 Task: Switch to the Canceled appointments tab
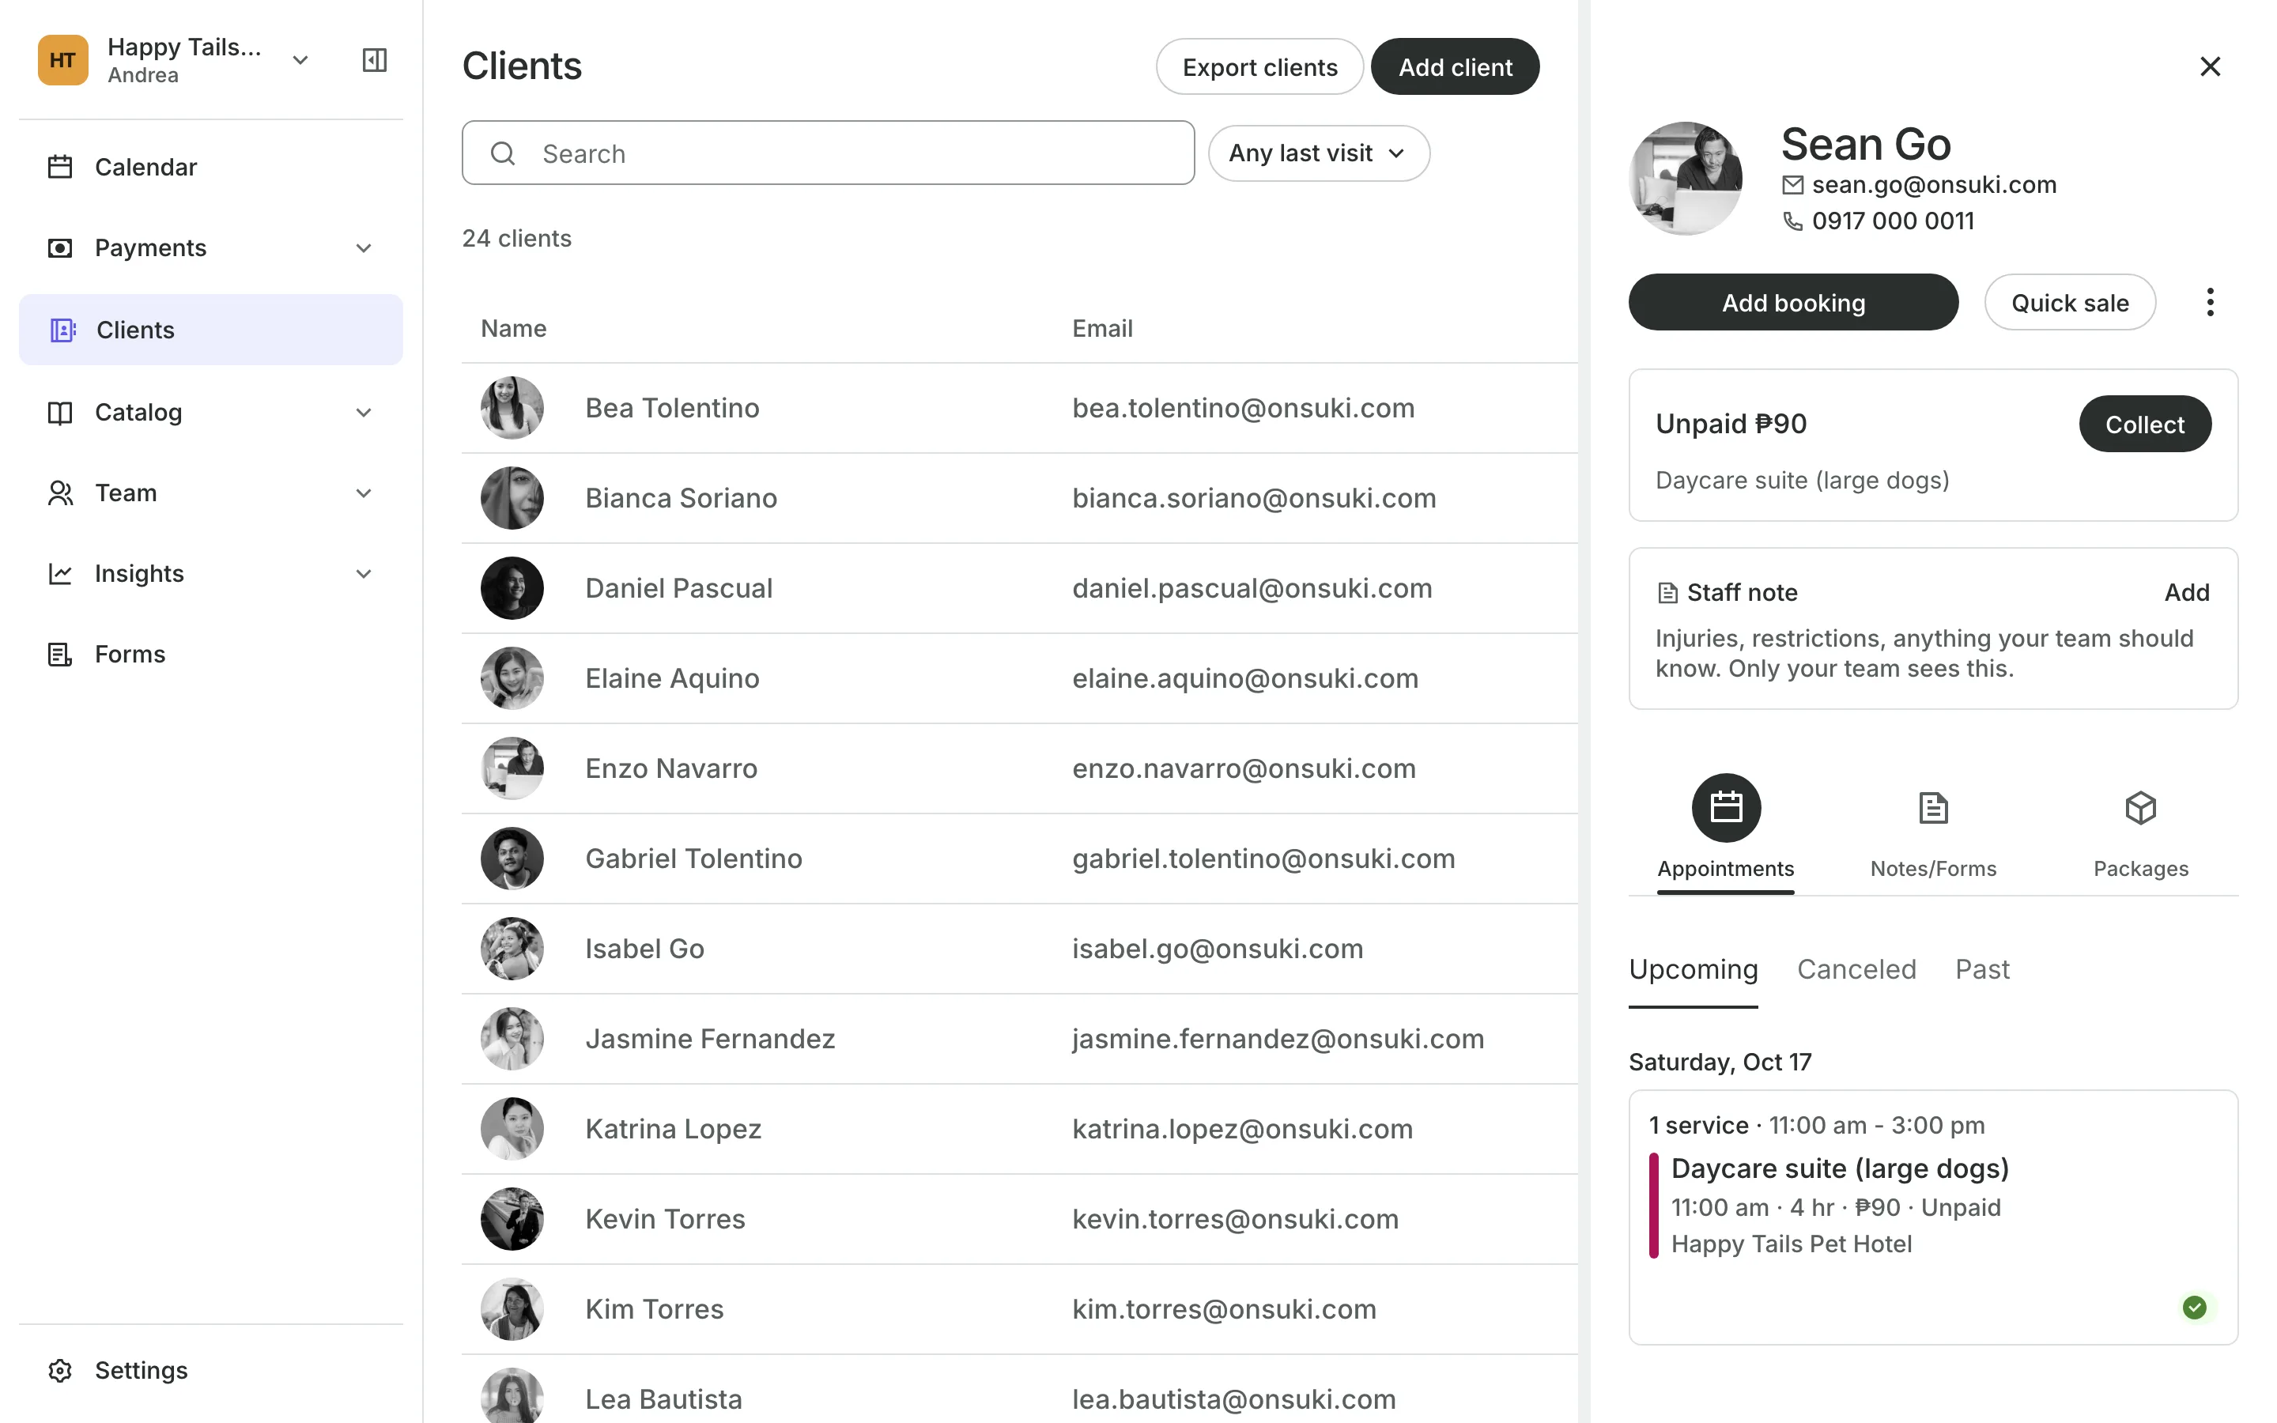coord(1856,969)
